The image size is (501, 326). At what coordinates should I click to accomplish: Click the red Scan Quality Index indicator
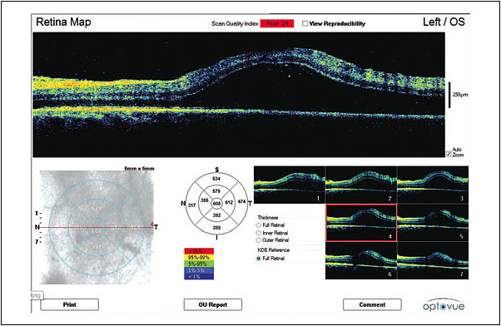click(277, 23)
